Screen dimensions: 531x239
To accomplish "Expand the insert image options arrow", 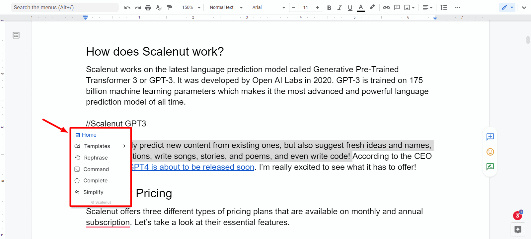I will (x=413, y=8).
